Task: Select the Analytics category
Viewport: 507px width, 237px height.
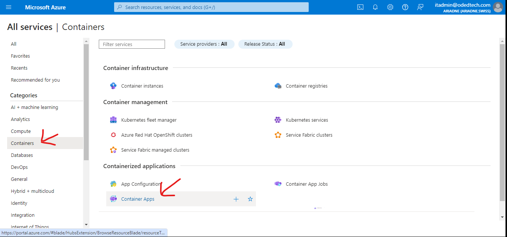Action: (x=20, y=119)
